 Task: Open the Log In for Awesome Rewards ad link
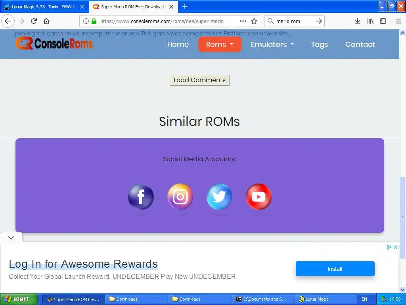tap(83, 264)
